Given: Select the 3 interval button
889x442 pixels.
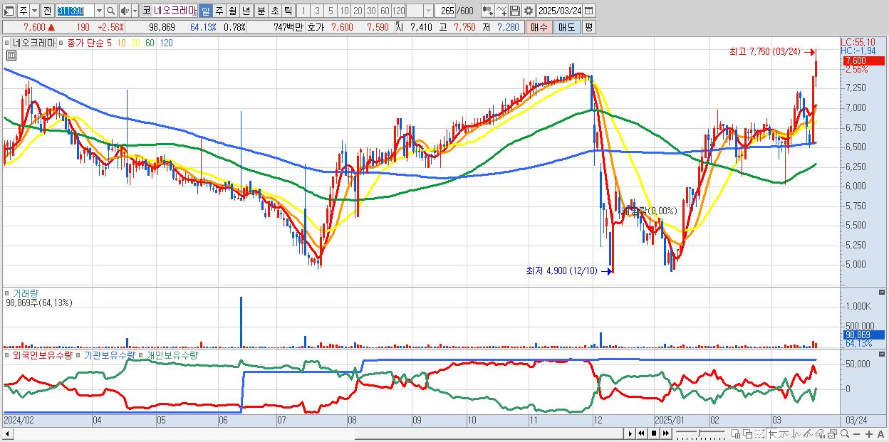Looking at the screenshot, I should click(317, 11).
